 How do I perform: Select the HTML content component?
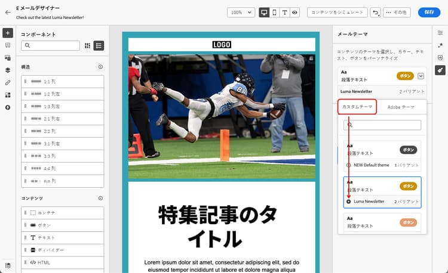tap(63, 262)
